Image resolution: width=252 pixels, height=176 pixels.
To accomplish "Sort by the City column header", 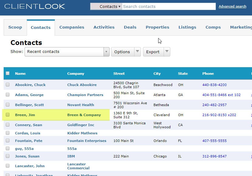I will 157,74.
